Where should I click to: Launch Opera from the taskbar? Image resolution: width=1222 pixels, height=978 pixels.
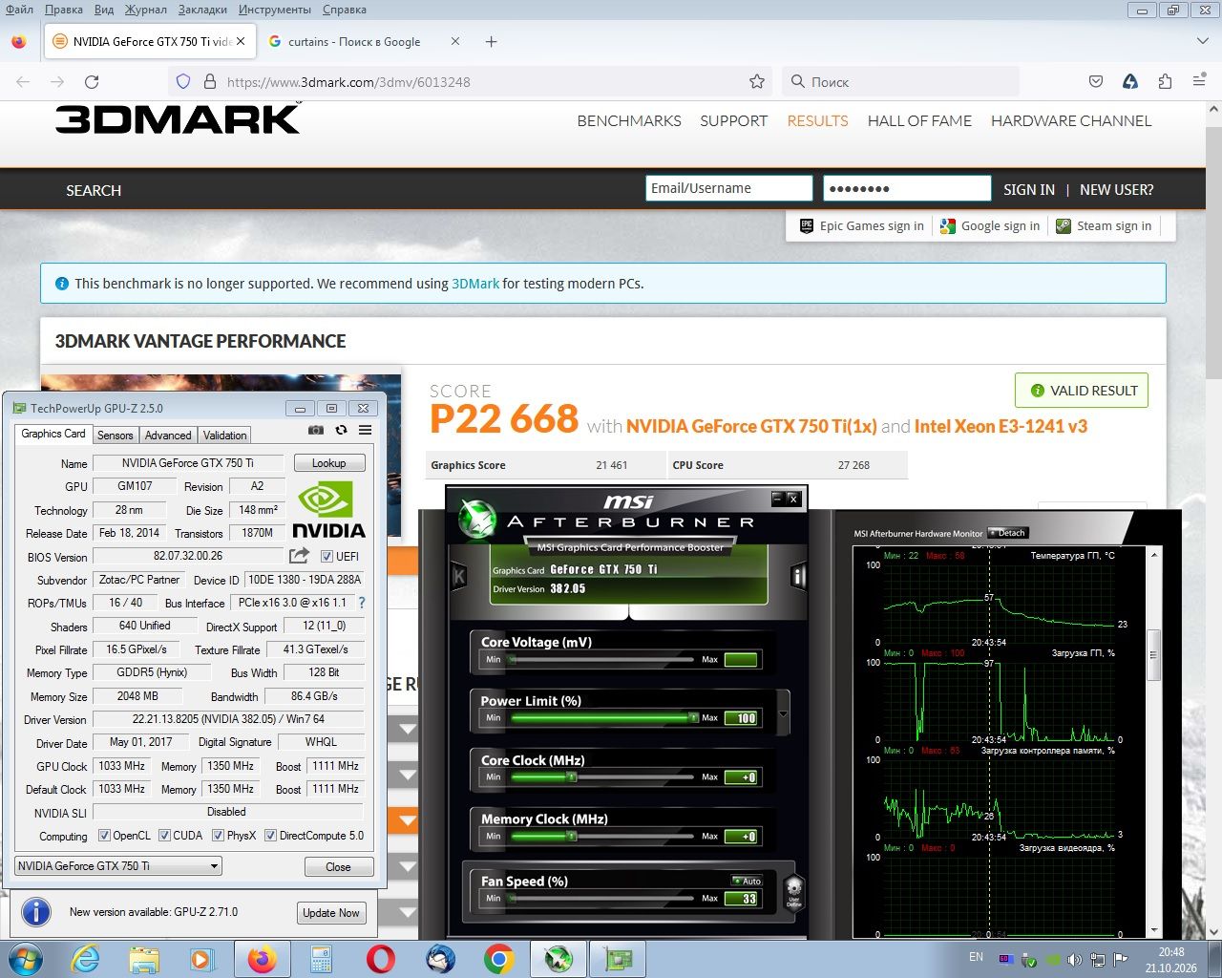pyautogui.click(x=381, y=958)
